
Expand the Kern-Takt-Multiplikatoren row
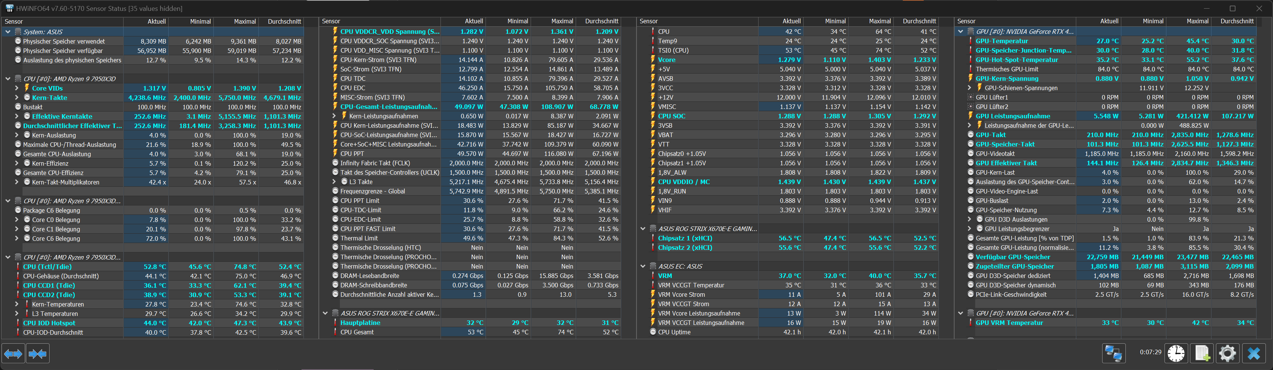tap(17, 182)
